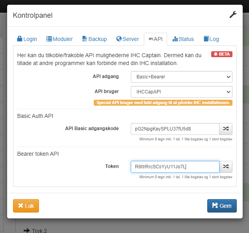Open the Status tab
The height and width of the screenshot is (233, 249).
coord(183,39)
